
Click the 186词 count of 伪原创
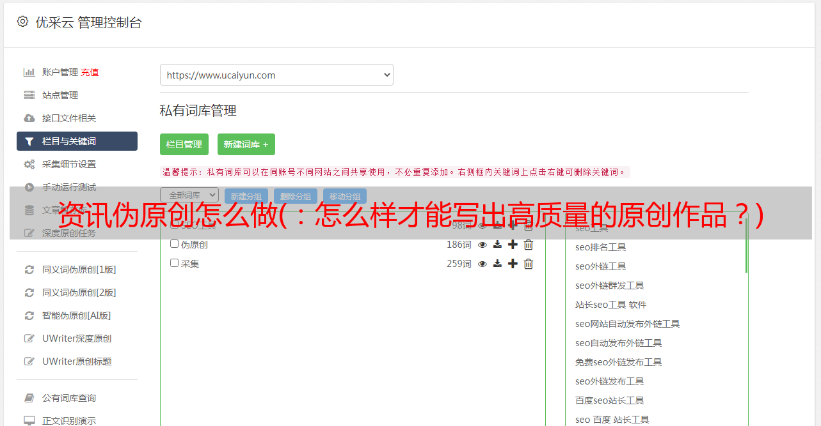(459, 245)
